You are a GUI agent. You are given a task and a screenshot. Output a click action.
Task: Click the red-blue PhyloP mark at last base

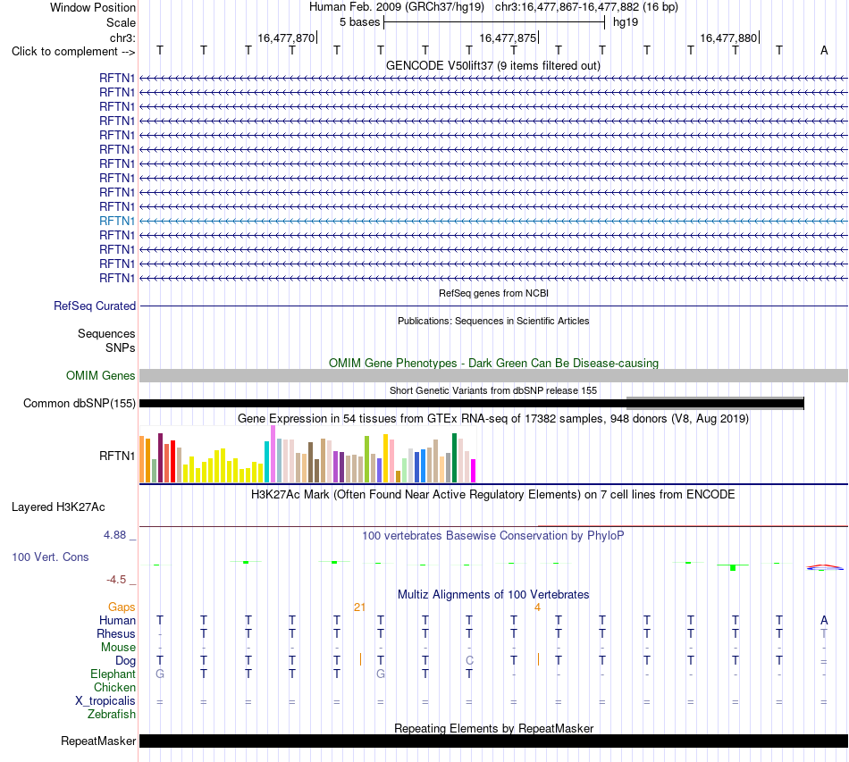(825, 568)
